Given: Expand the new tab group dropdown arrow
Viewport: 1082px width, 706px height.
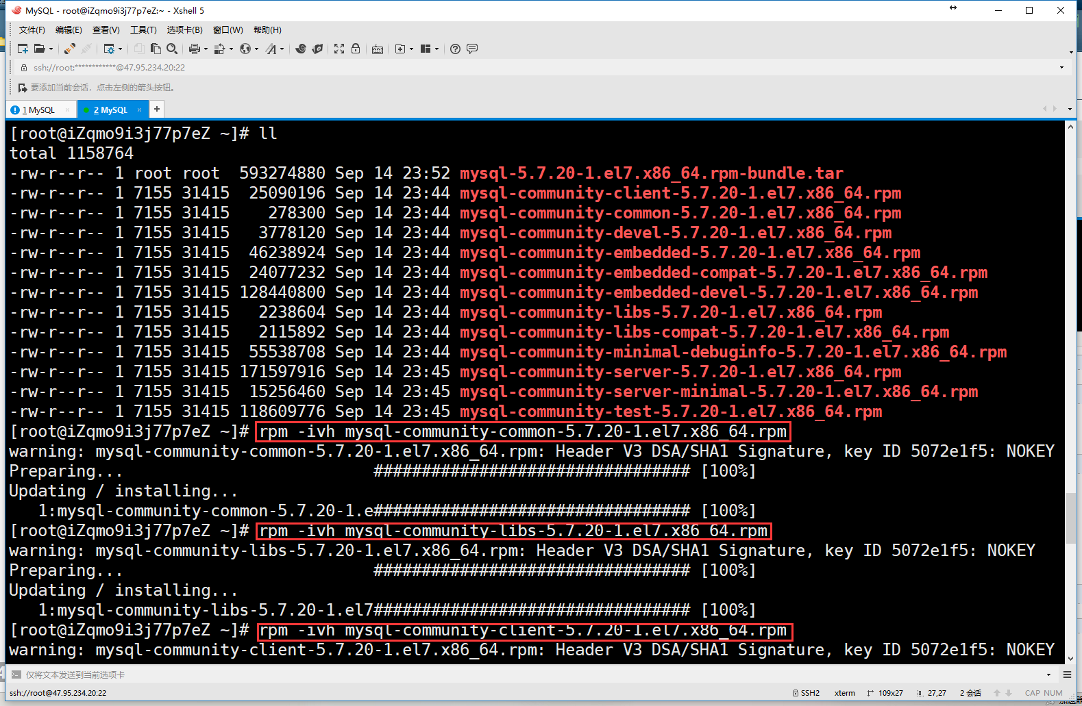Looking at the screenshot, I should click(x=411, y=49).
